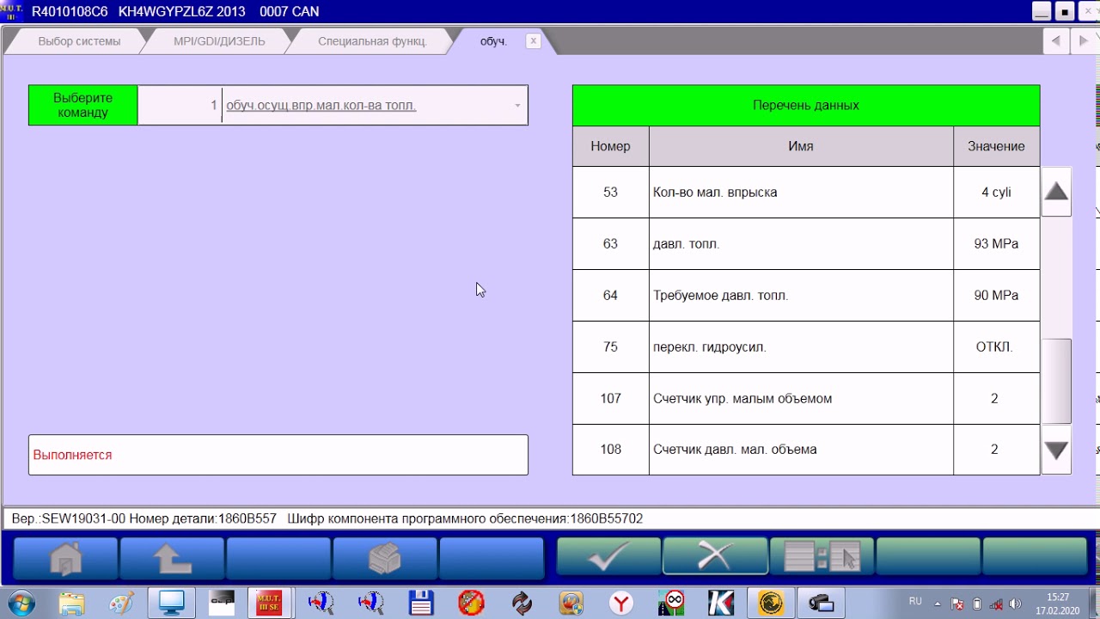
Task: Click the printer button in bottom toolbar
Action: [385, 558]
